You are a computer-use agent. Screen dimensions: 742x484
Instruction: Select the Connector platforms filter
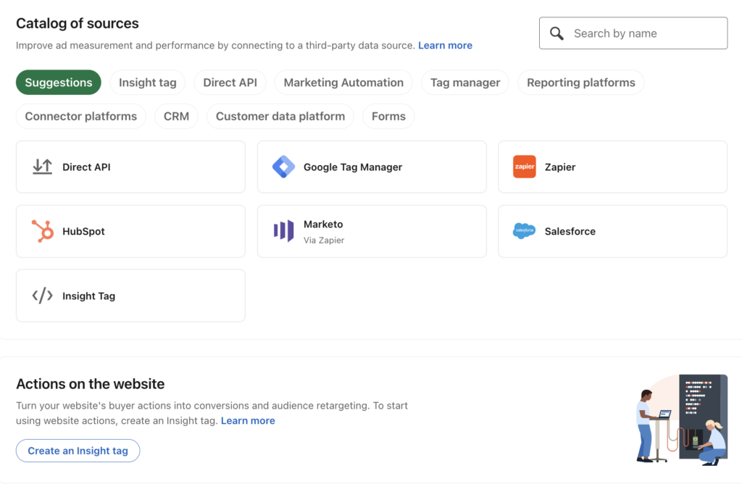[x=80, y=116]
